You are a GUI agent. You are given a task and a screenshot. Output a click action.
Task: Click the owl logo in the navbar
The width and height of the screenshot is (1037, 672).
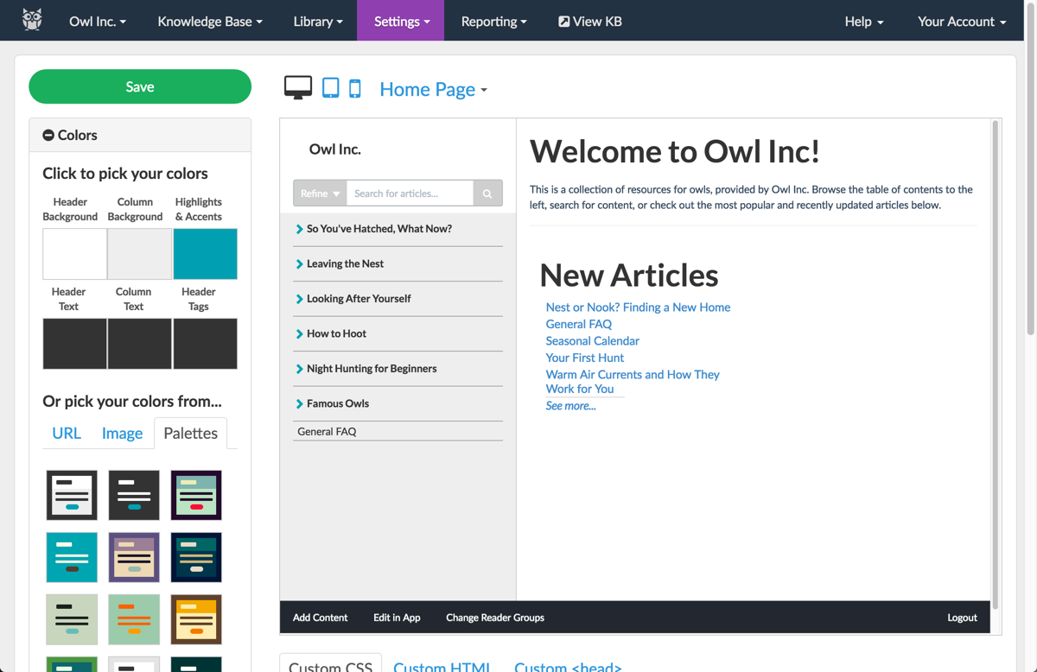click(31, 20)
